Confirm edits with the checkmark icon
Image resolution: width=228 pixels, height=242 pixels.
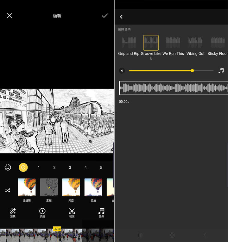[105, 16]
